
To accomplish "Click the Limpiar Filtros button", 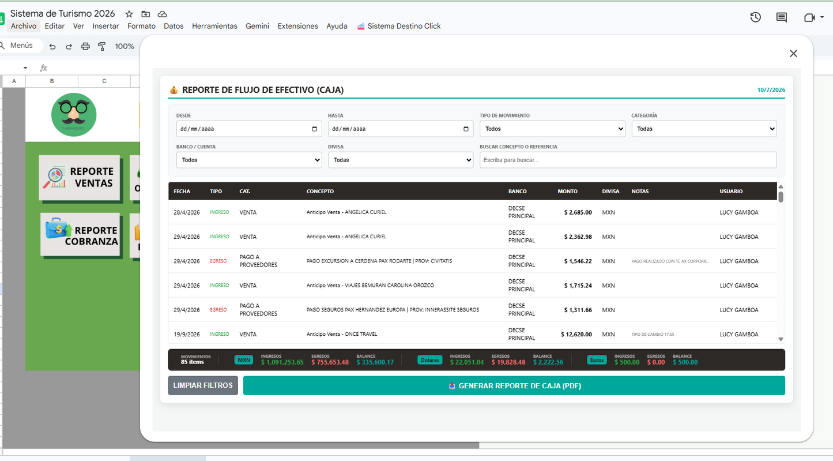I will [x=203, y=385].
